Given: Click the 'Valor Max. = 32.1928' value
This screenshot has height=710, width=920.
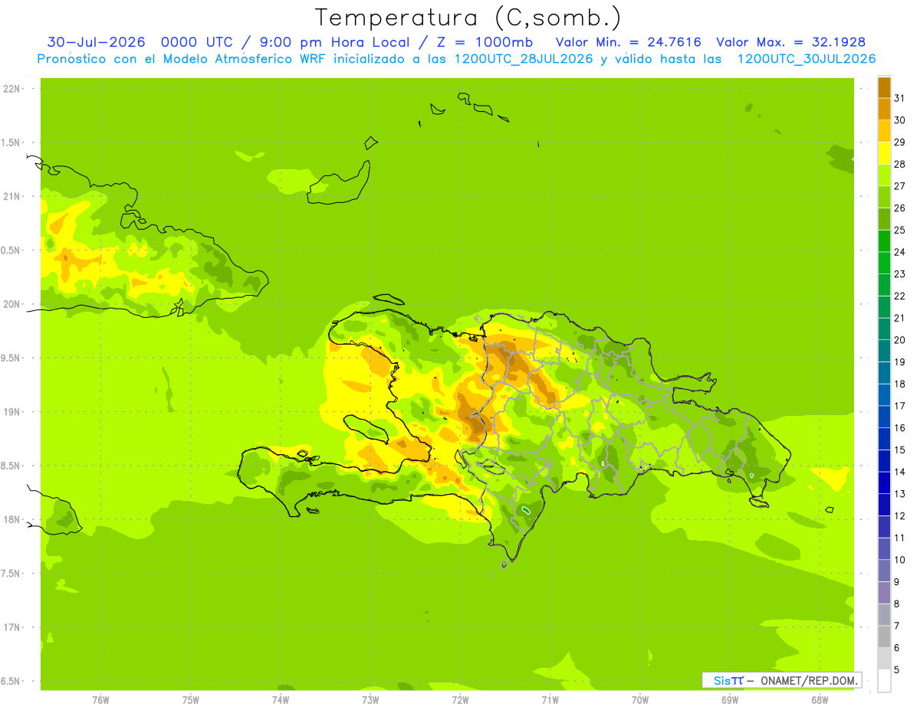Looking at the screenshot, I should coord(791,42).
